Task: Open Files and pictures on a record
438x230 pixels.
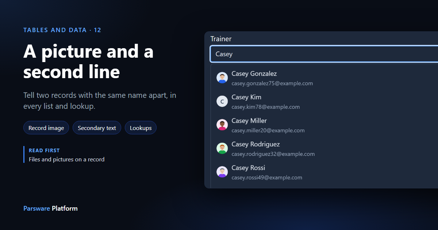Action: tap(66, 160)
